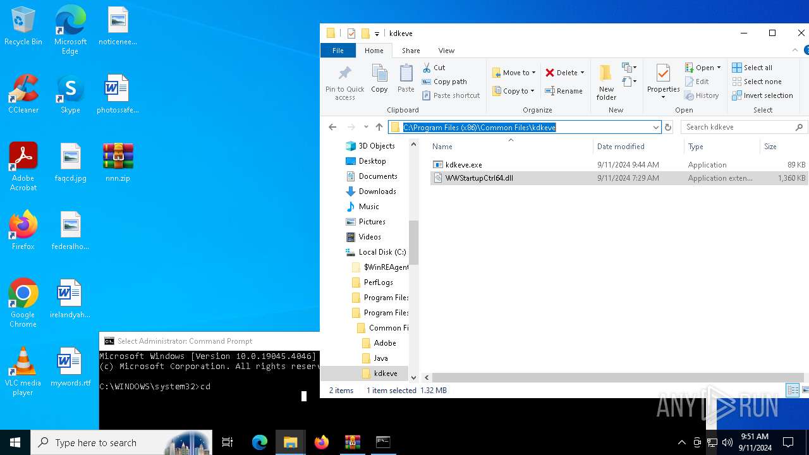Switch to the Home tab
This screenshot has width=809, height=455.
[x=374, y=51]
